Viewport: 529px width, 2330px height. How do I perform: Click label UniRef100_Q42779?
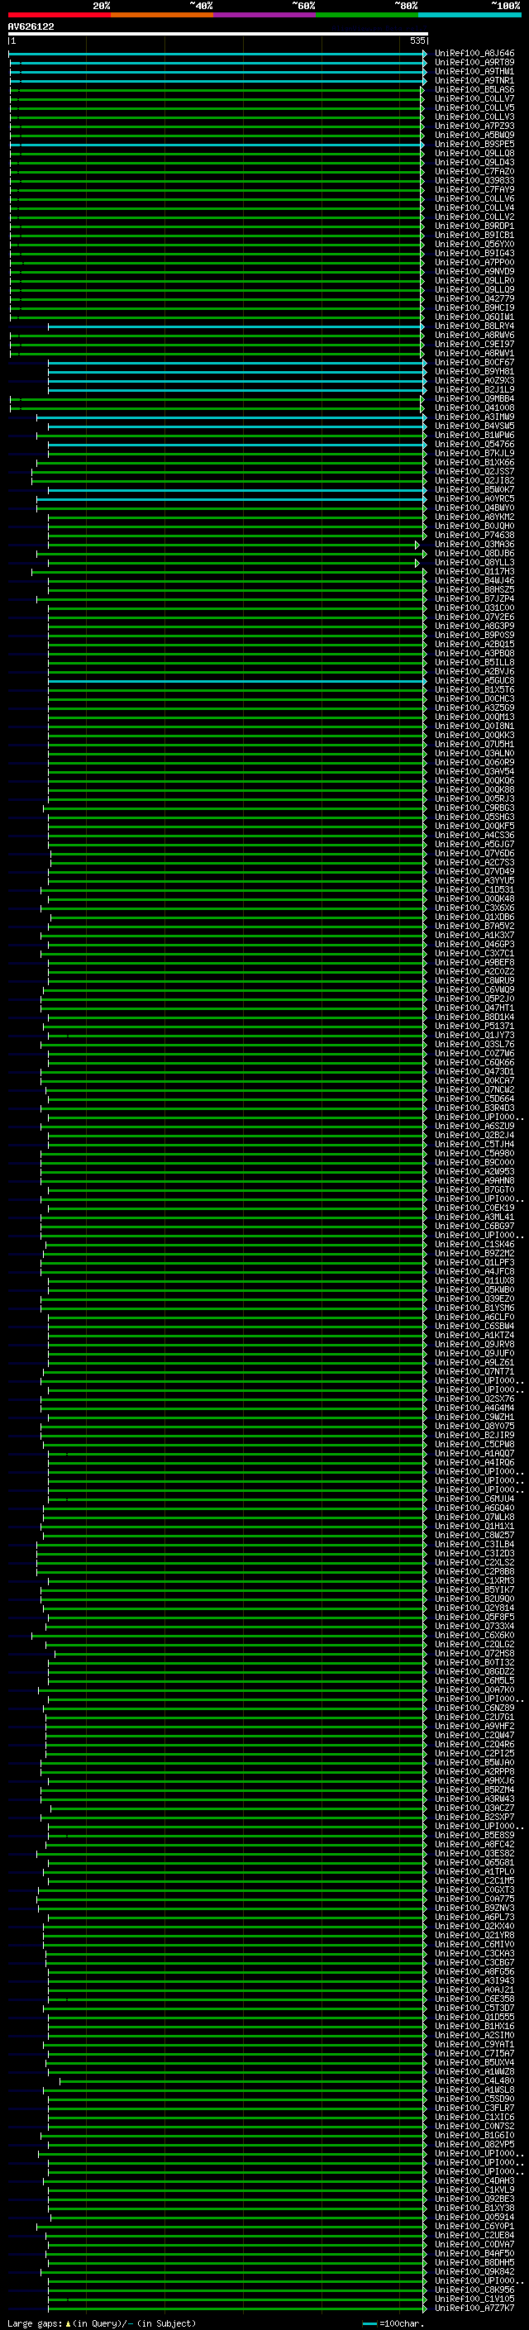pyautogui.click(x=474, y=298)
